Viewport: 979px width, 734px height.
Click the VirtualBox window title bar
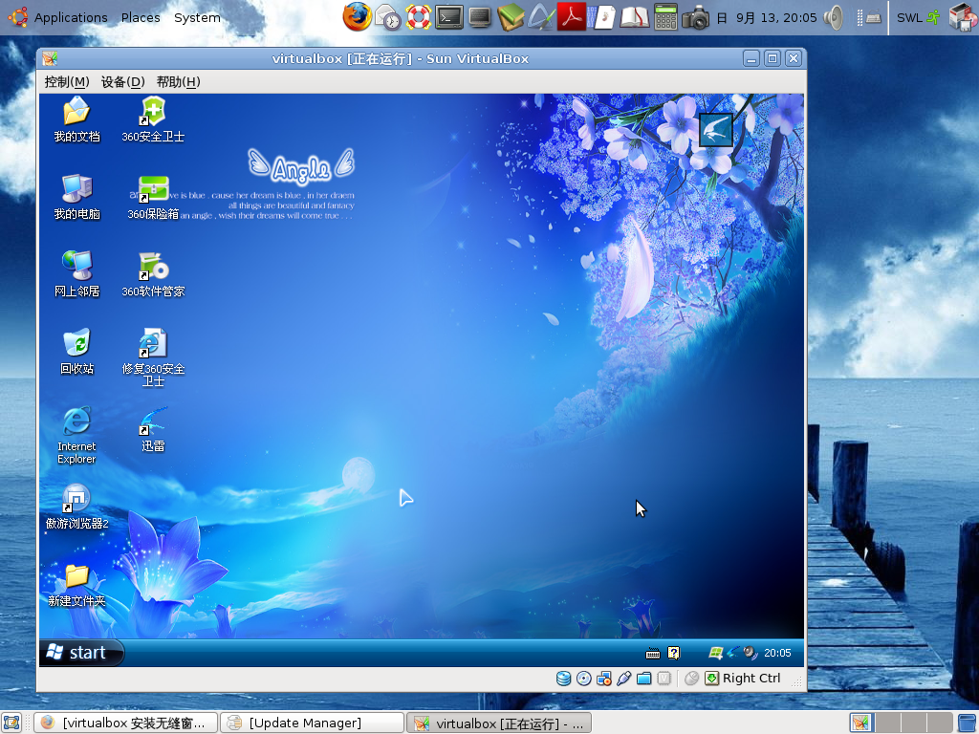pyautogui.click(x=400, y=58)
